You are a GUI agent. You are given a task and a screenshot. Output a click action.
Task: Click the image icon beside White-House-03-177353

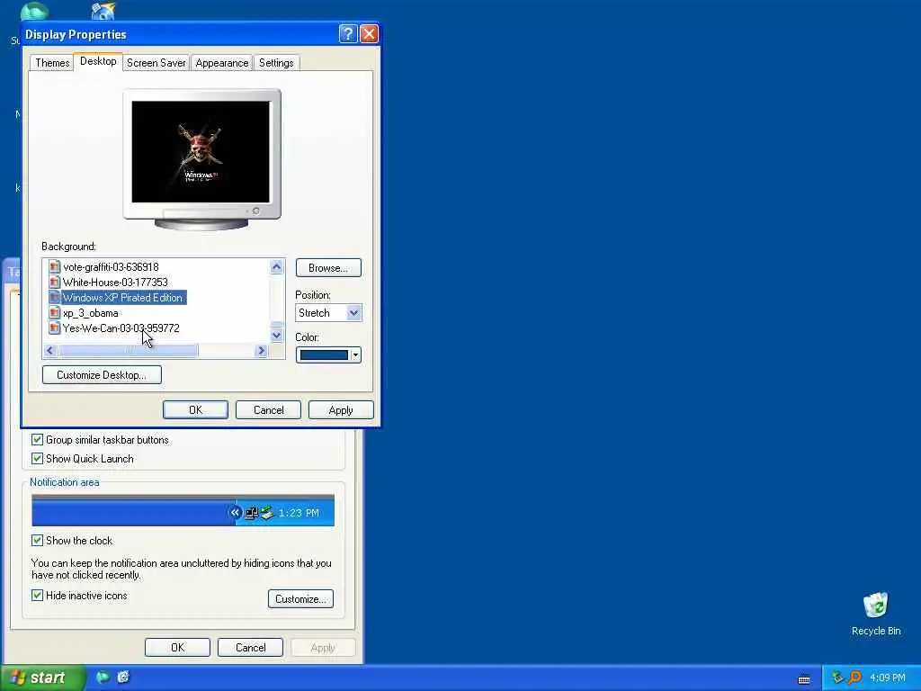(x=55, y=282)
